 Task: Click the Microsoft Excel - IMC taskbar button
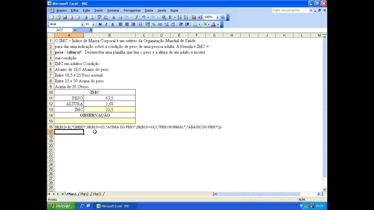[x=115, y=206]
